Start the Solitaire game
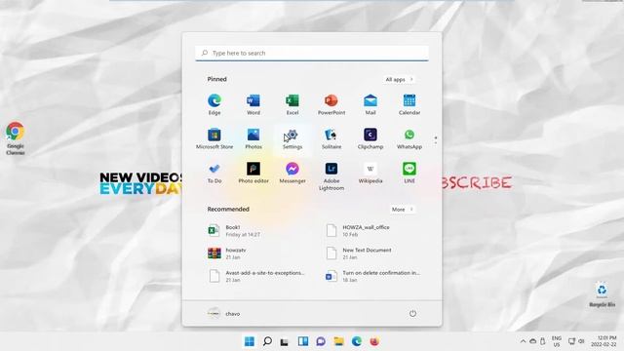Screen dimensions: 624x351 point(331,138)
